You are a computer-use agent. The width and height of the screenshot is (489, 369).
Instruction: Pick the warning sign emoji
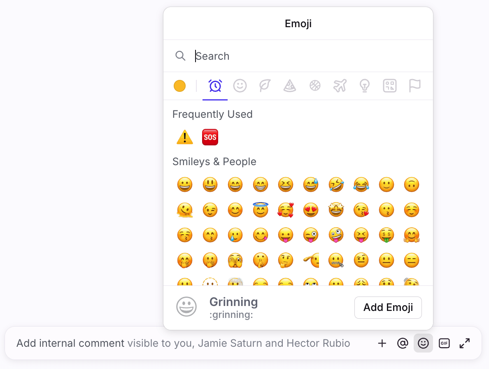click(x=185, y=137)
